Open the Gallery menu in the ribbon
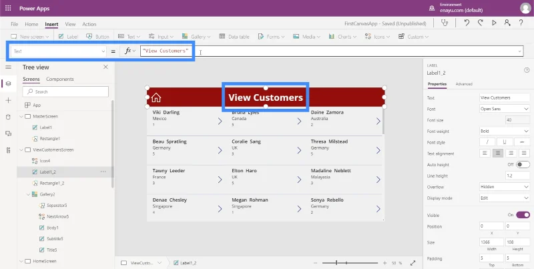This screenshot has width=534, height=269. [x=196, y=37]
